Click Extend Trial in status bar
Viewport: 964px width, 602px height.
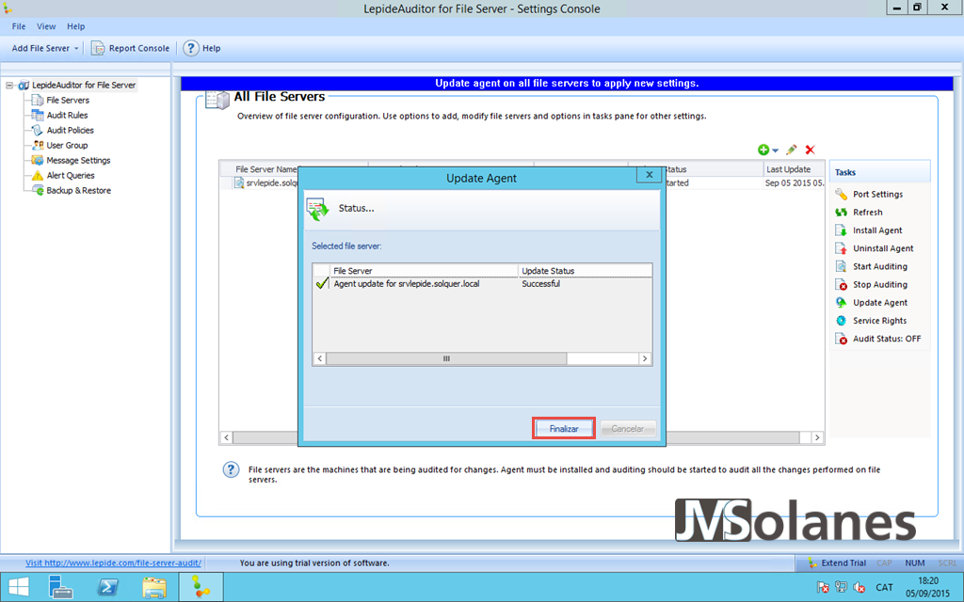click(837, 562)
